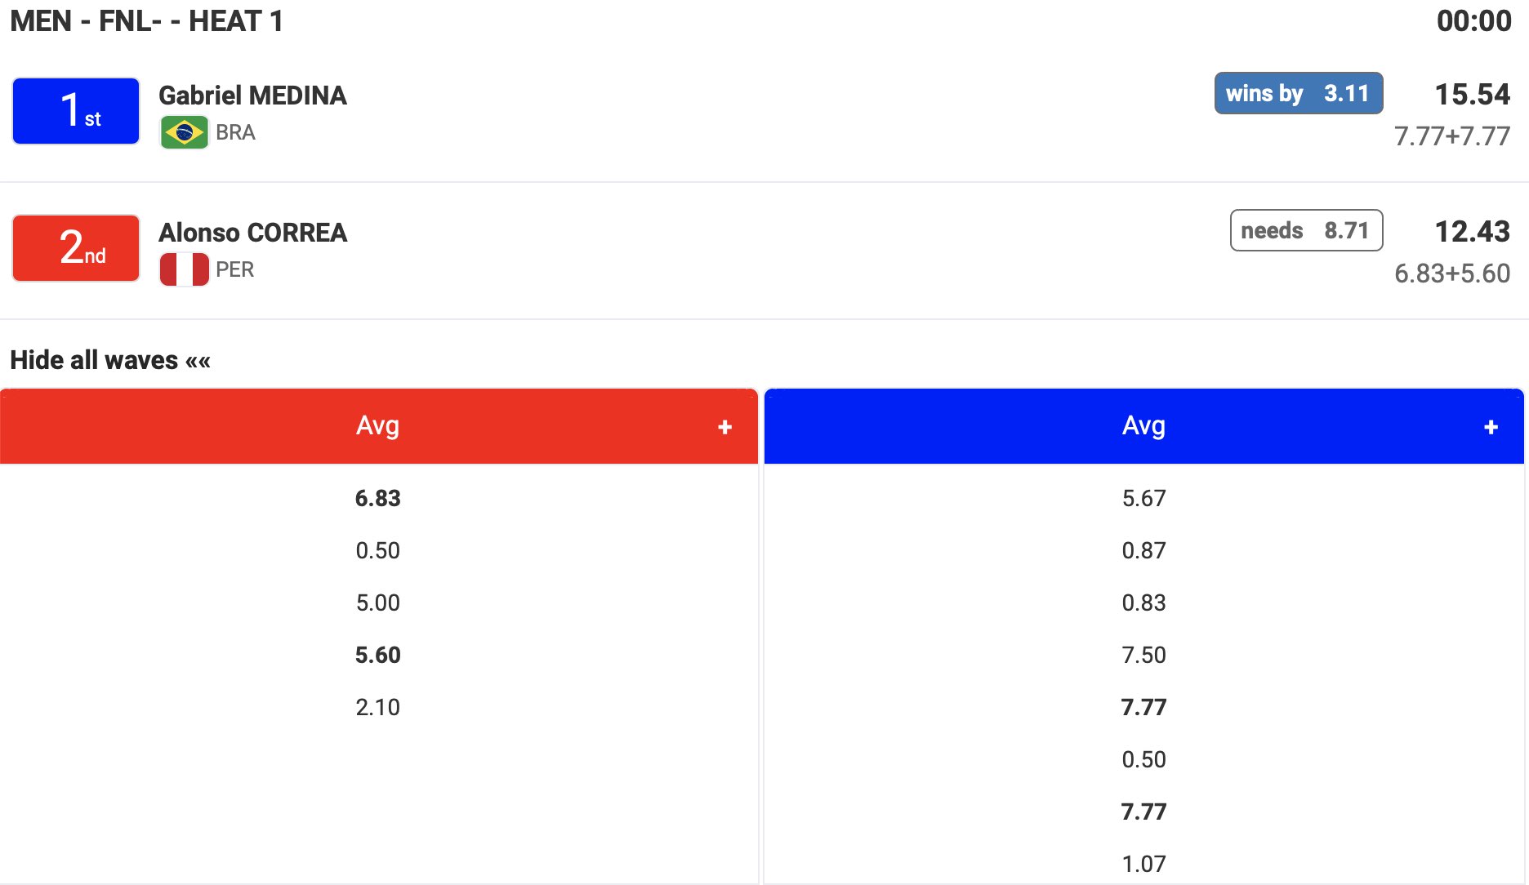Image resolution: width=1529 pixels, height=885 pixels.
Task: Click the 00:00 heat timer
Action: tap(1473, 20)
